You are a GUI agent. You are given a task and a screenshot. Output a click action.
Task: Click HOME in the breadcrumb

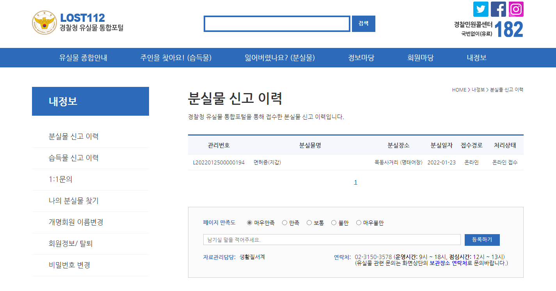[459, 90]
